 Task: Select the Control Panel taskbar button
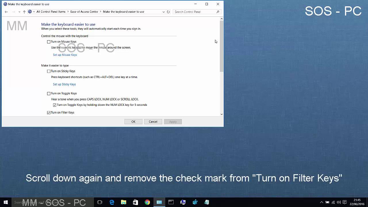click(159, 202)
